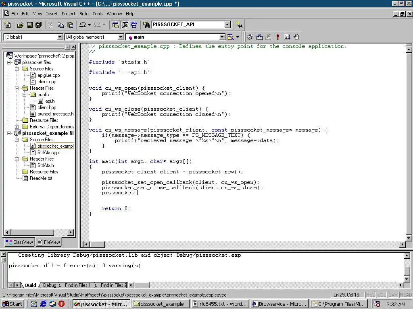Click the code editor vertical scrollbar down arrow

click(x=409, y=238)
